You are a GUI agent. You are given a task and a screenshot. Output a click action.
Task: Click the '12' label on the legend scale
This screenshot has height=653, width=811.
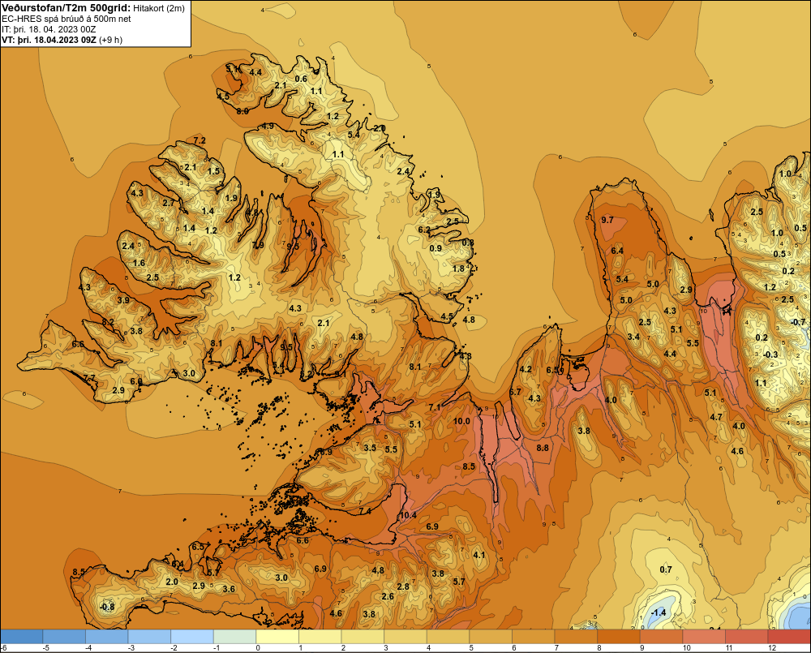[x=772, y=648]
